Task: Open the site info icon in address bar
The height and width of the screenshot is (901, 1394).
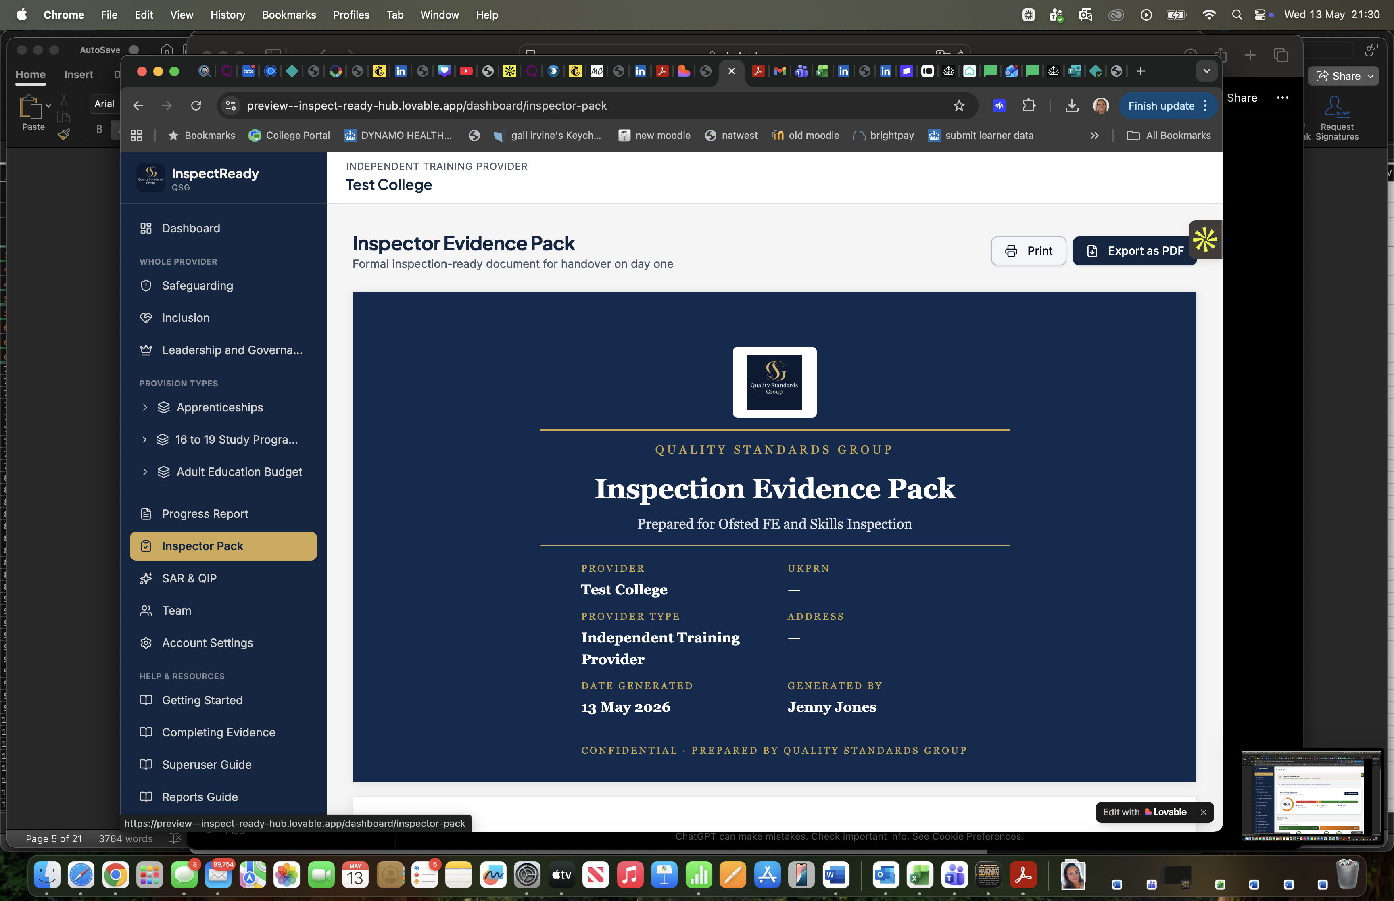Action: point(230,106)
